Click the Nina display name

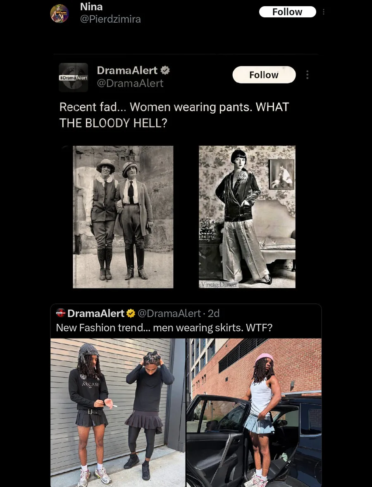[91, 7]
